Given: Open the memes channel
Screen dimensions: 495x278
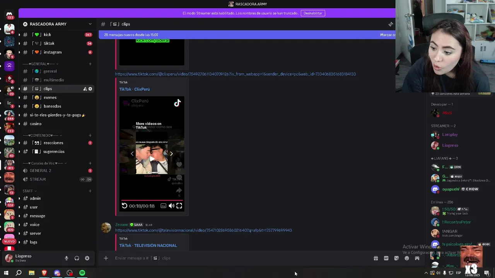Looking at the screenshot, I should (x=57, y=98).
